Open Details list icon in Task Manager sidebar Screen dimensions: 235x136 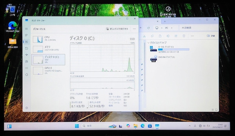coord(26,68)
